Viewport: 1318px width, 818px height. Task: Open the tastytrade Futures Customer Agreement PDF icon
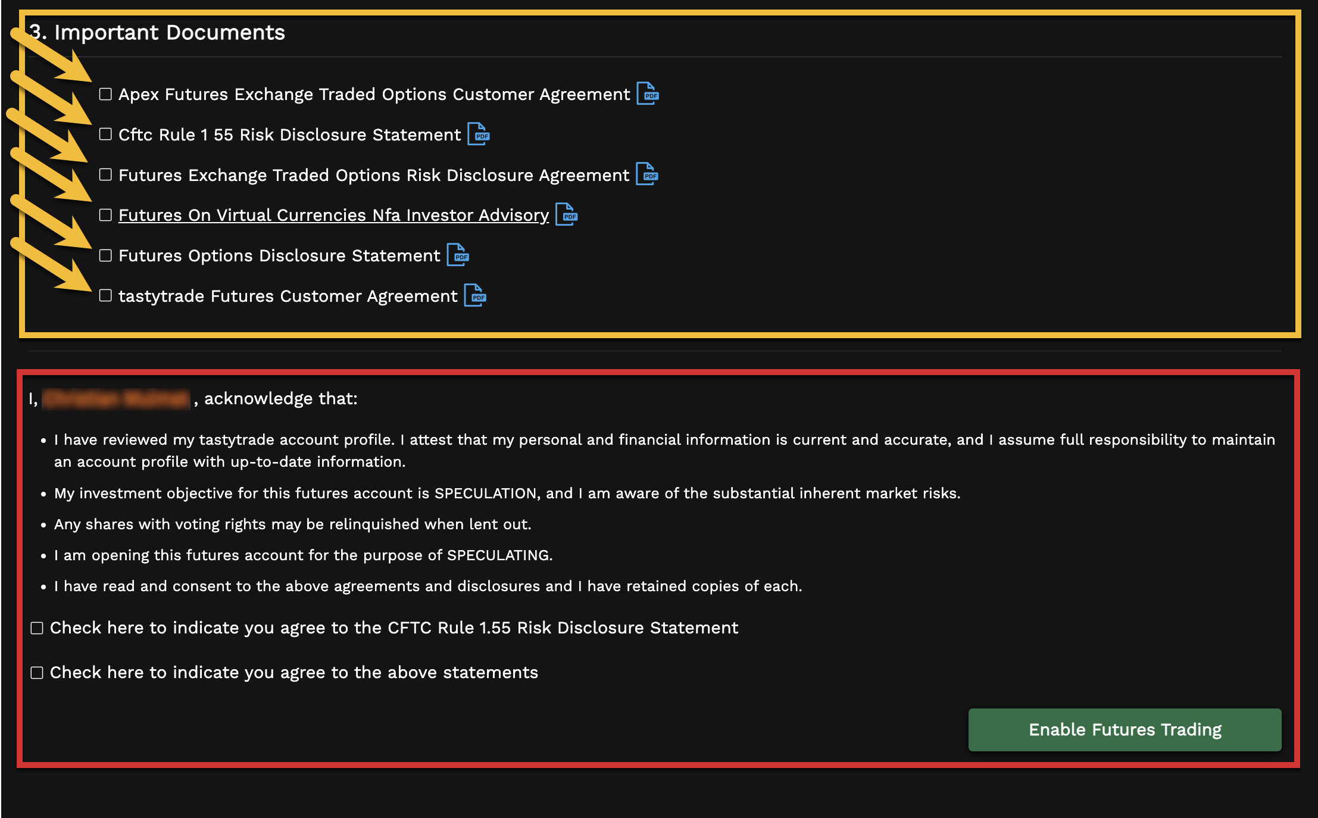(474, 296)
